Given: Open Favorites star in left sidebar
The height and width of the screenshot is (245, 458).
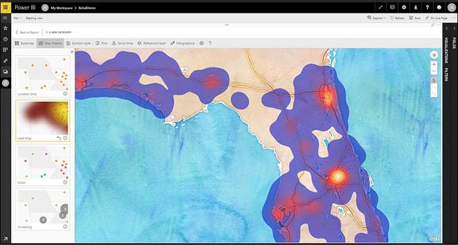Looking at the screenshot, I should pyautogui.click(x=5, y=28).
